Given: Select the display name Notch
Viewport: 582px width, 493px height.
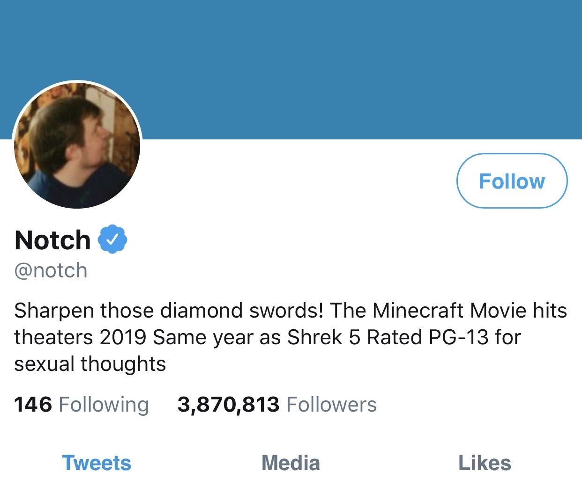Looking at the screenshot, I should pos(52,239).
